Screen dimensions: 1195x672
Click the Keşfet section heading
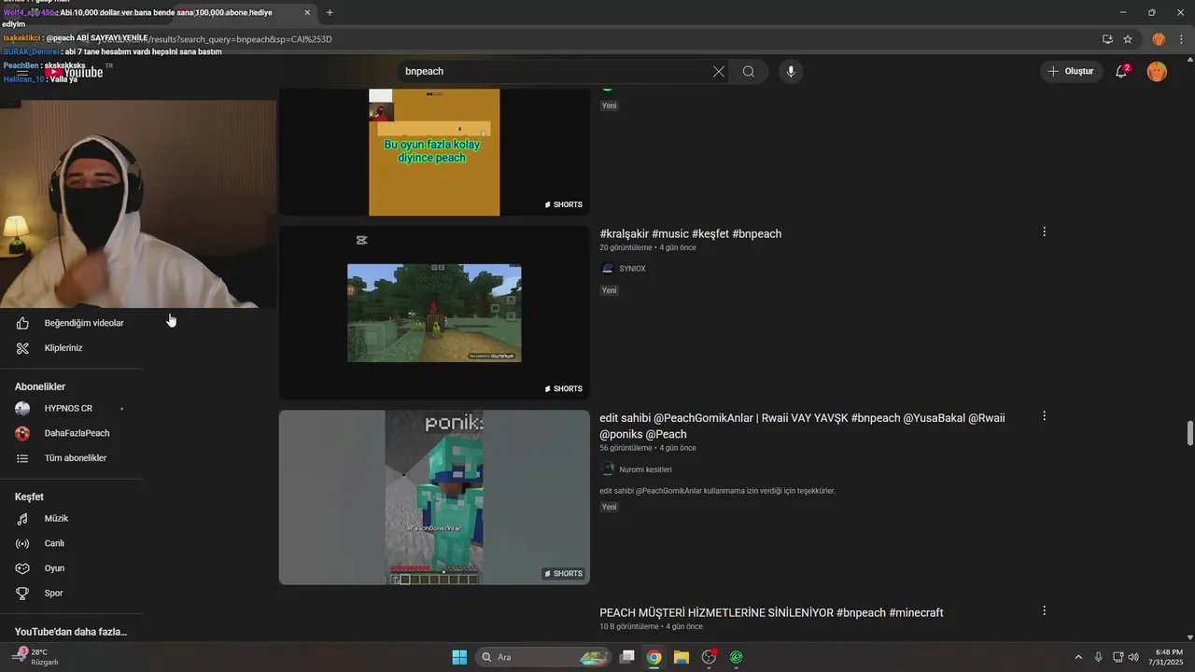pyautogui.click(x=29, y=497)
